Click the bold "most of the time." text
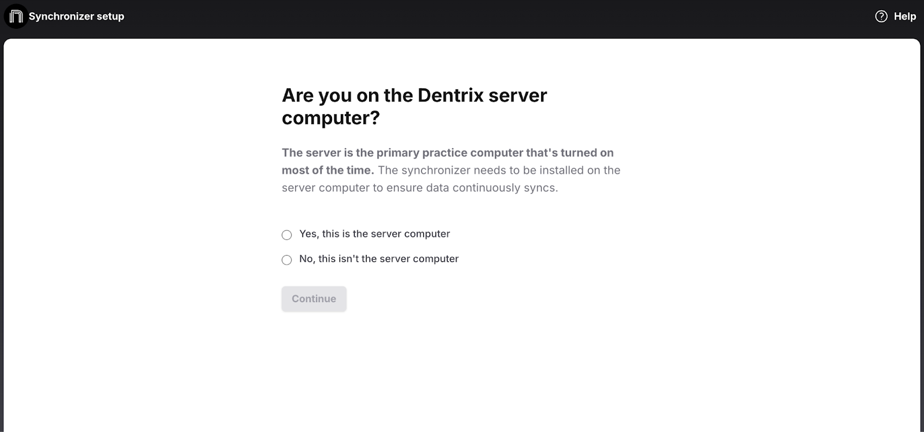Image resolution: width=924 pixels, height=432 pixels. pyautogui.click(x=327, y=170)
